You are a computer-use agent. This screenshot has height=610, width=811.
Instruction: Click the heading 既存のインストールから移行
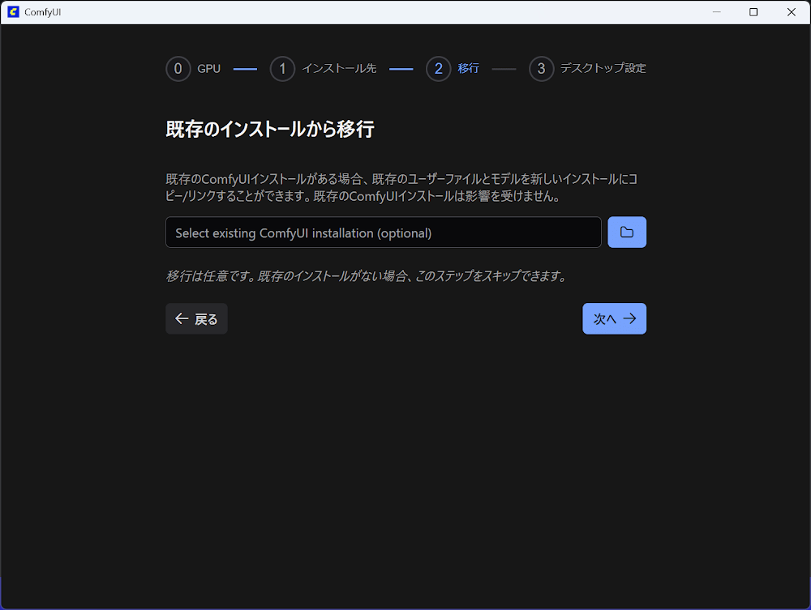270,129
